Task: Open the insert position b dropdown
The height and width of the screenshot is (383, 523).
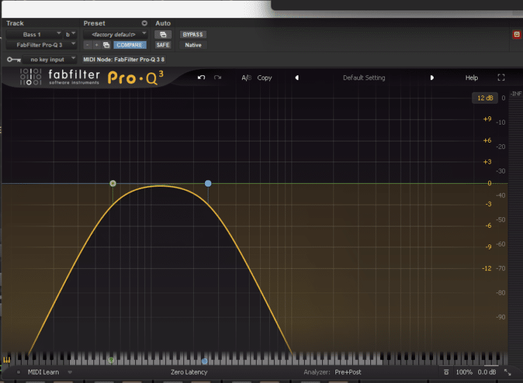Action: coord(70,34)
